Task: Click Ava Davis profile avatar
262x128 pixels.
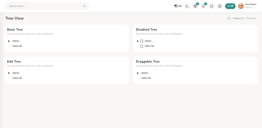Action: coord(241,6)
